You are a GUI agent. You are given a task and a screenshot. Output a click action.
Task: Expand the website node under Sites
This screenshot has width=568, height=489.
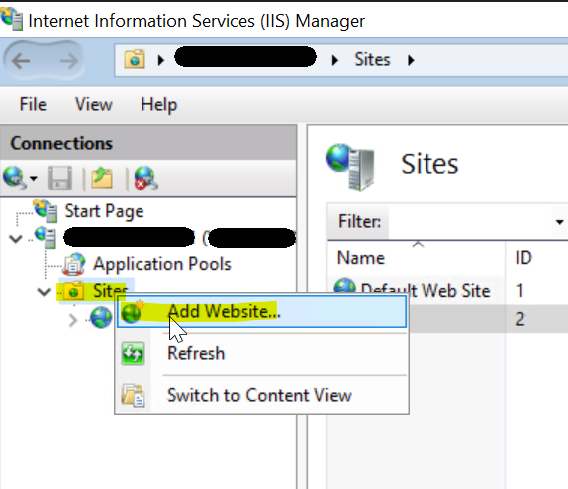coord(73,320)
